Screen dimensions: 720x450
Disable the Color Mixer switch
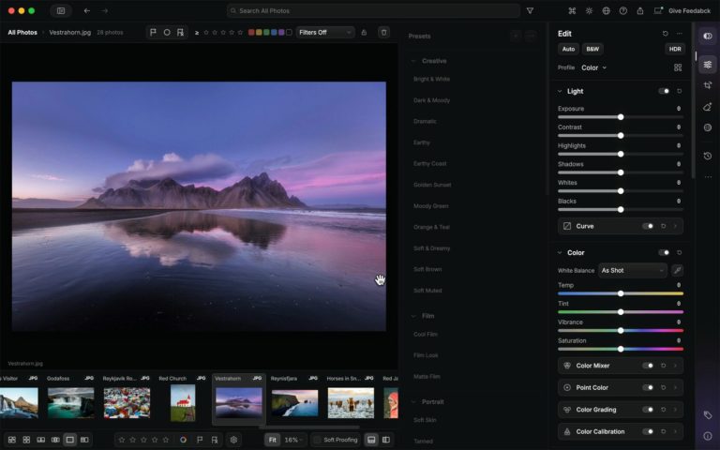click(648, 366)
